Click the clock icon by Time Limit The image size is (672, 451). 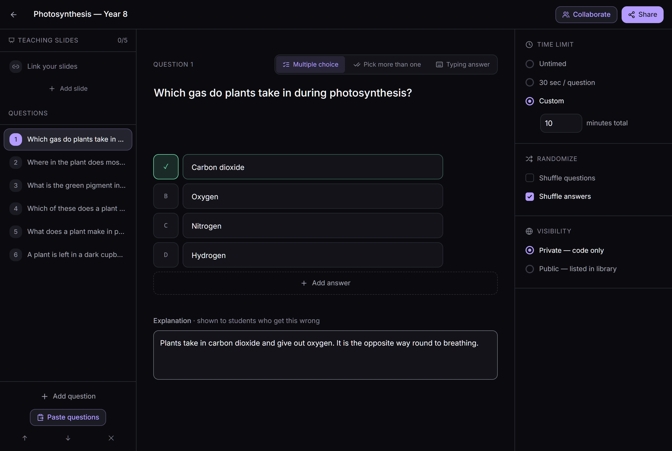pos(529,45)
